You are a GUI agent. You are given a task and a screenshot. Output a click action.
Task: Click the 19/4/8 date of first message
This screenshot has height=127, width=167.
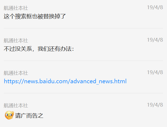155,8
